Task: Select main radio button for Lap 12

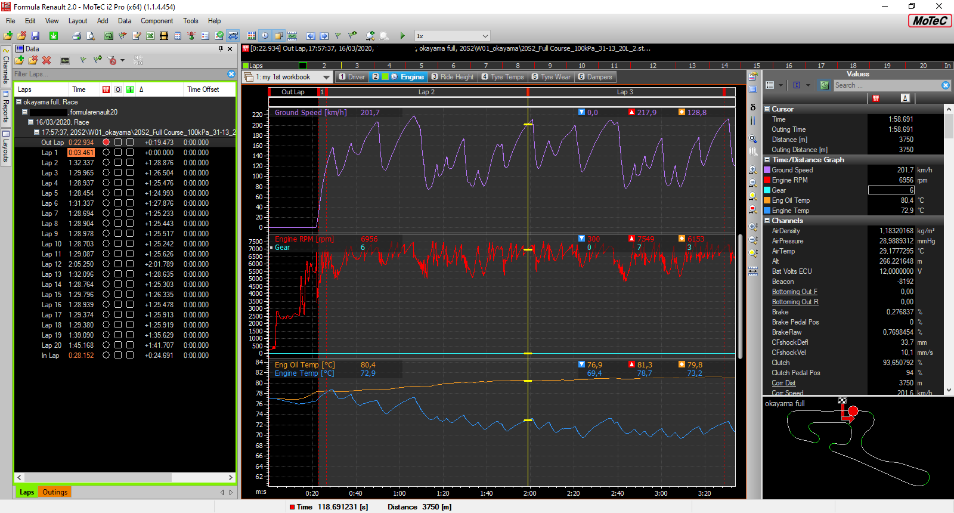Action: [x=106, y=264]
